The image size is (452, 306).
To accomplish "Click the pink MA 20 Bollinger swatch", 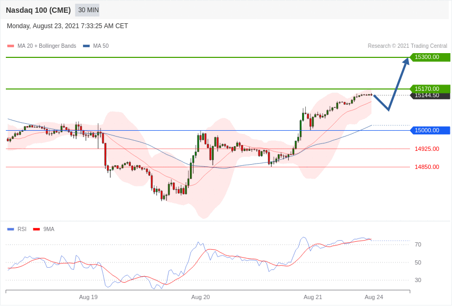I will click(11, 46).
